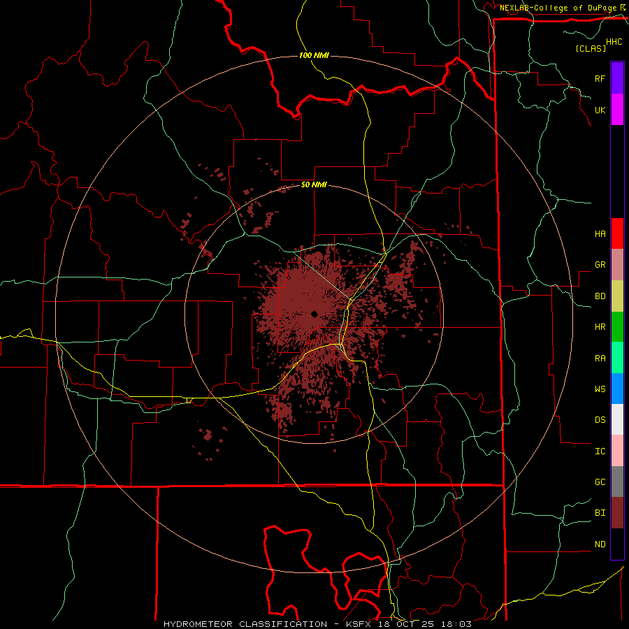Click the RA legend label
The height and width of the screenshot is (629, 629).
(x=600, y=359)
